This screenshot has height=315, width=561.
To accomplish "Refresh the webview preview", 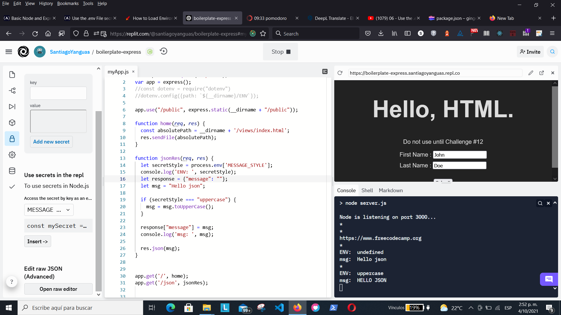I will 340,73.
